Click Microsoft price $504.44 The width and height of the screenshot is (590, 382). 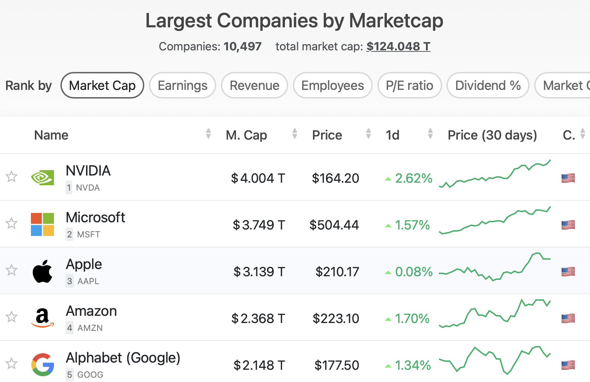pyautogui.click(x=334, y=225)
